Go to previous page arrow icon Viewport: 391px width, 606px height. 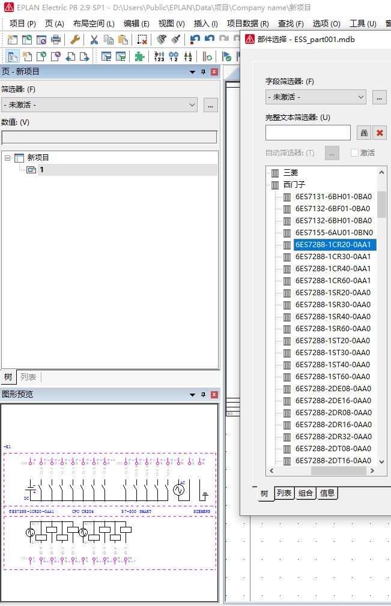70,57
